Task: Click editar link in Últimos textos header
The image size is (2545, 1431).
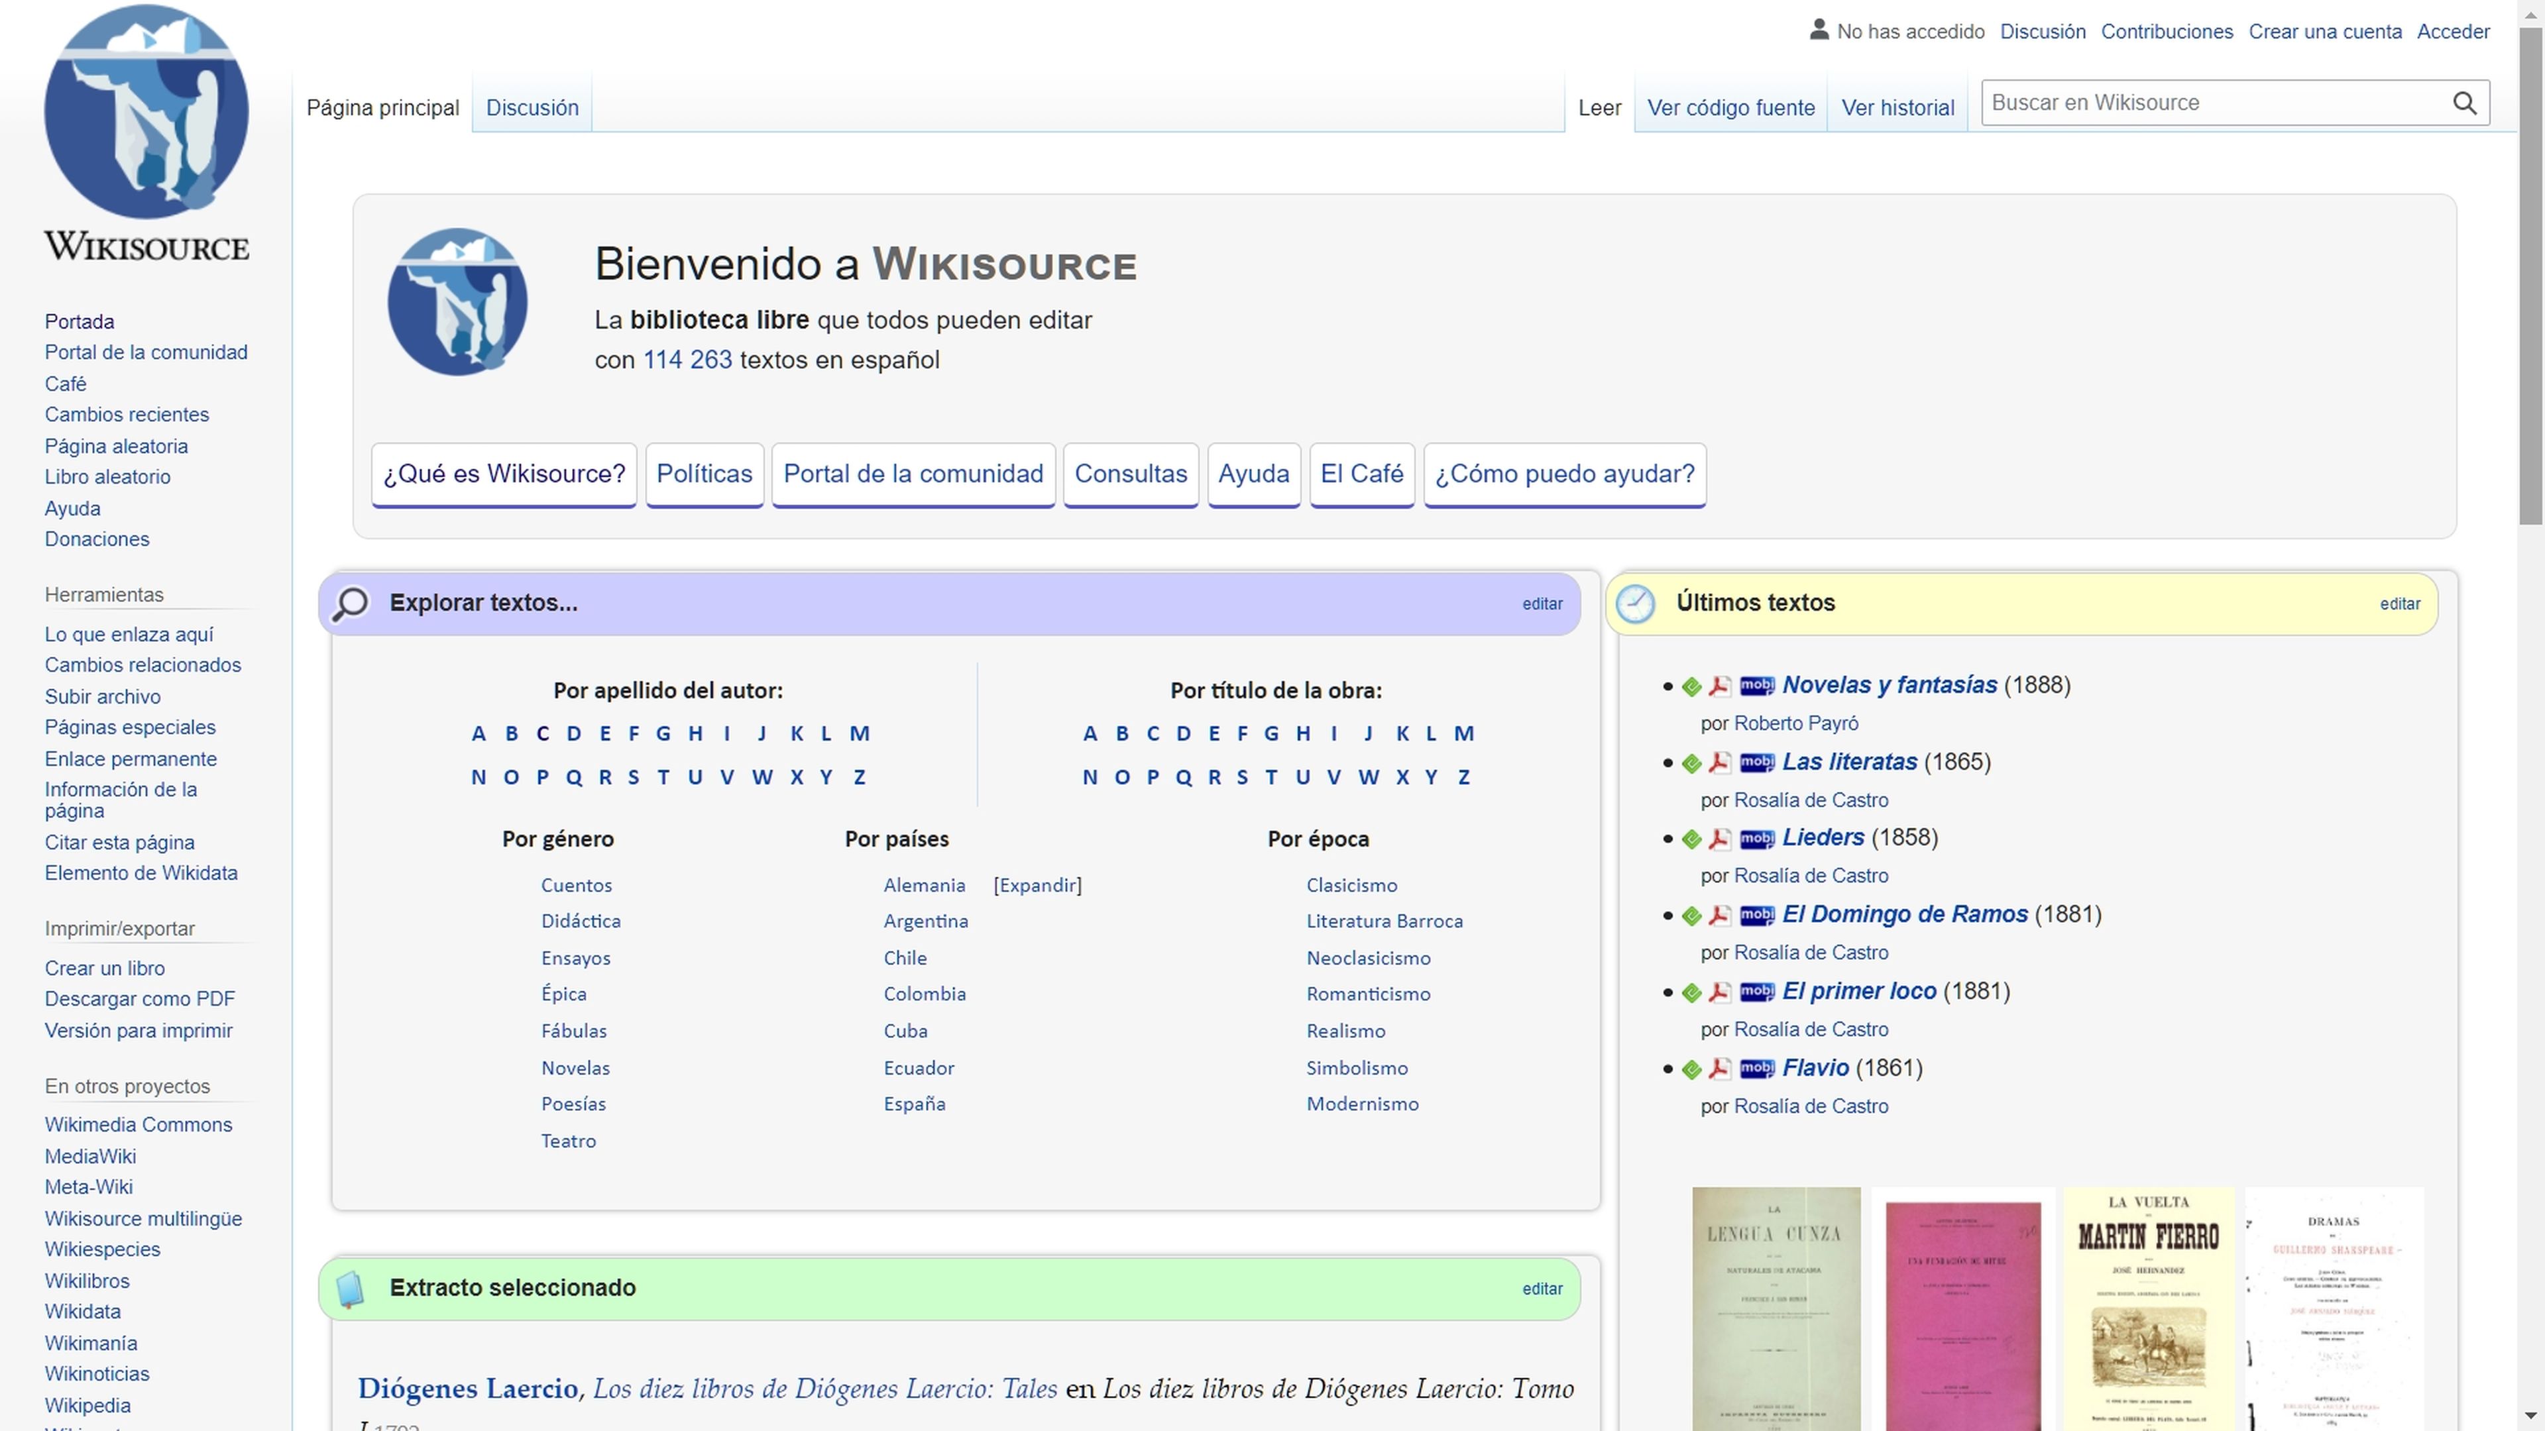Action: click(2400, 604)
